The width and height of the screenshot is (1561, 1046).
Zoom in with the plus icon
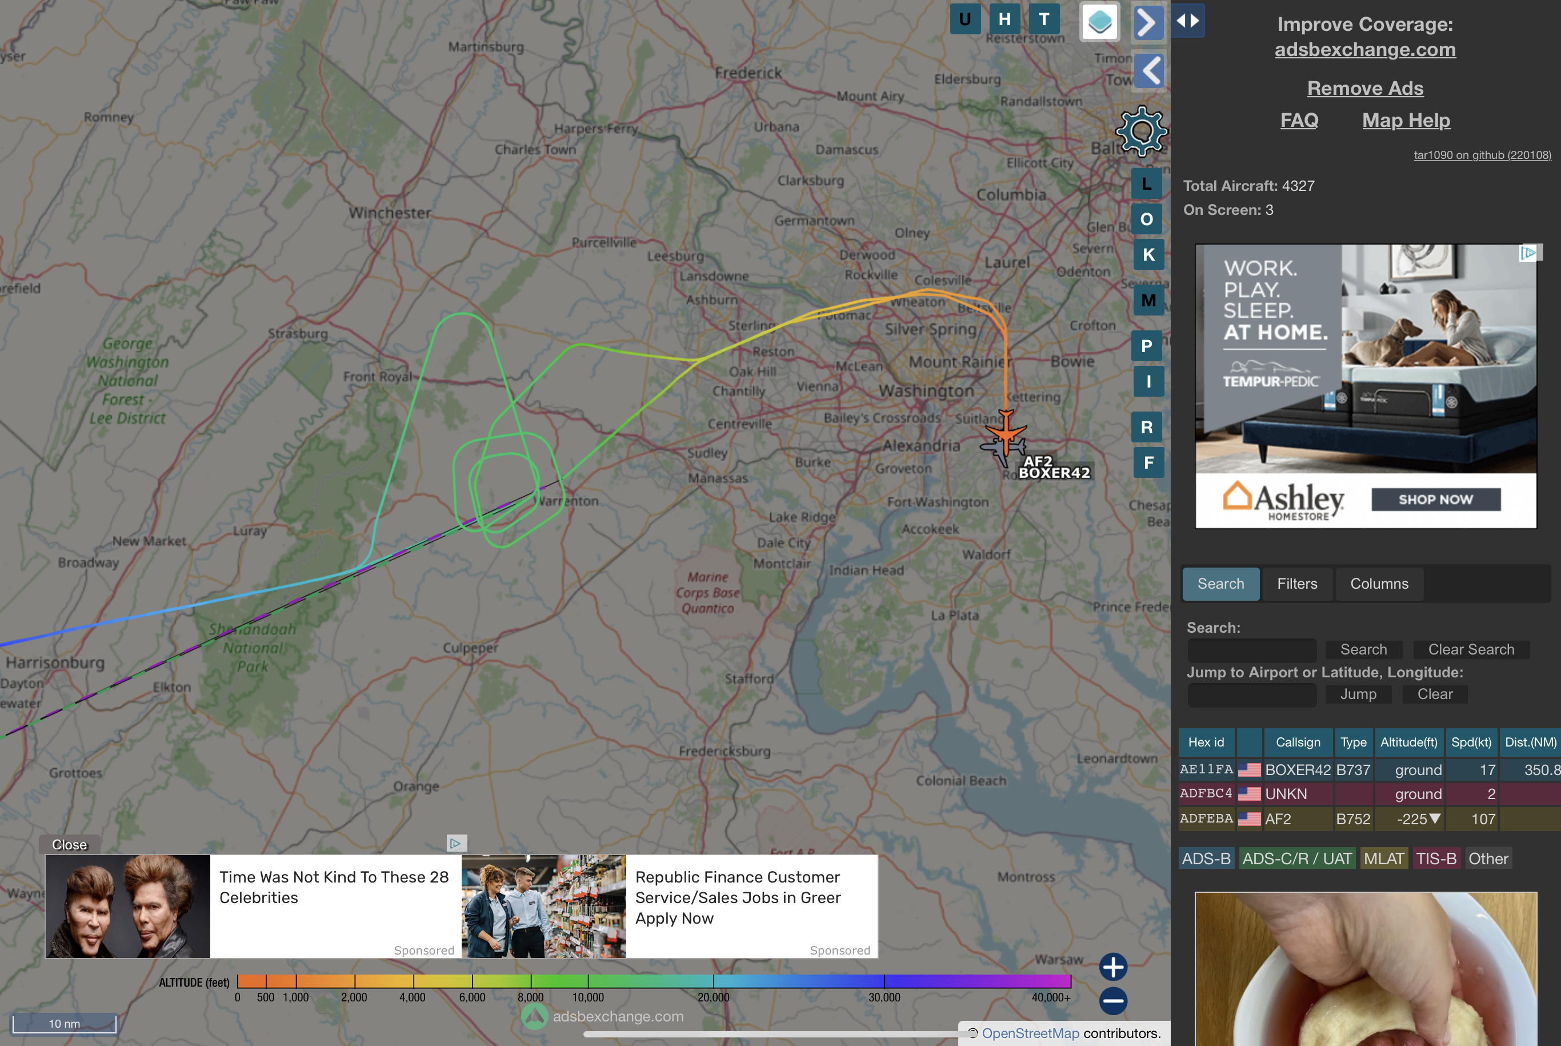coord(1113,967)
